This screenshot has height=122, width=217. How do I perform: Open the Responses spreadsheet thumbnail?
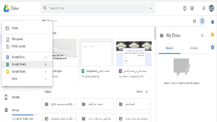(x=96, y=52)
